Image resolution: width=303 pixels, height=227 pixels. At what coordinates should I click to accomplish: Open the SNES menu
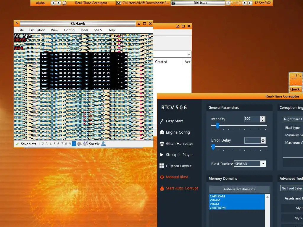coord(98,30)
